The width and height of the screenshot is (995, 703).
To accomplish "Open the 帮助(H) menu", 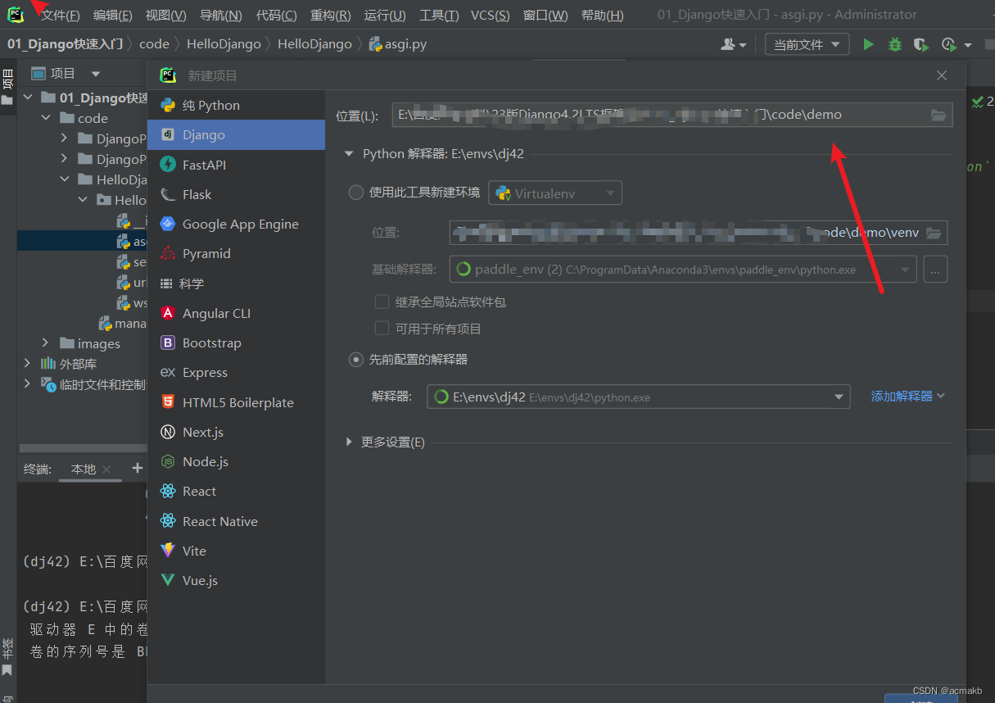I will coord(602,16).
